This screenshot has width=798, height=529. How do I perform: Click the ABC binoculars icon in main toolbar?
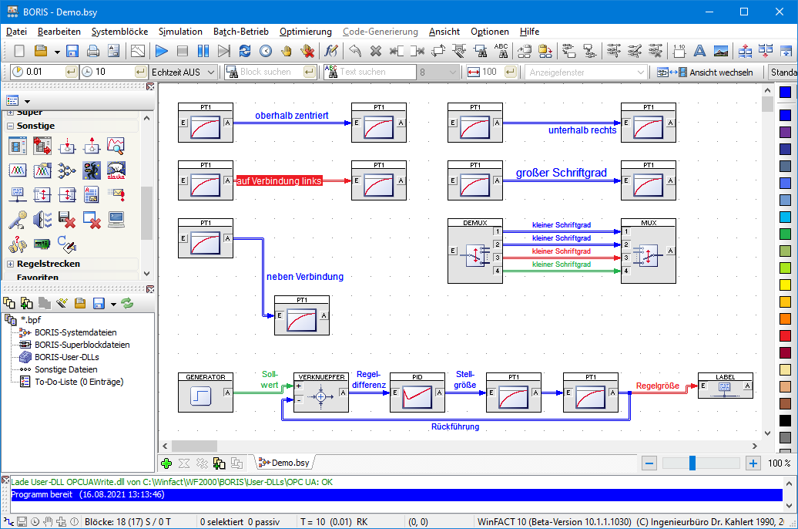point(501,51)
